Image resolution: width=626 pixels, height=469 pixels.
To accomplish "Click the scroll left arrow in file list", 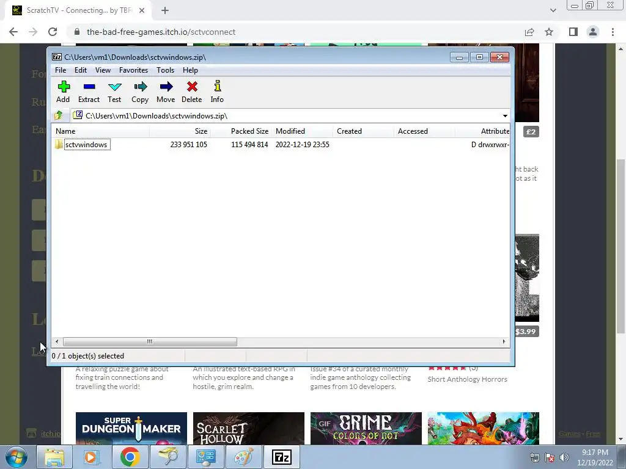I will point(57,342).
